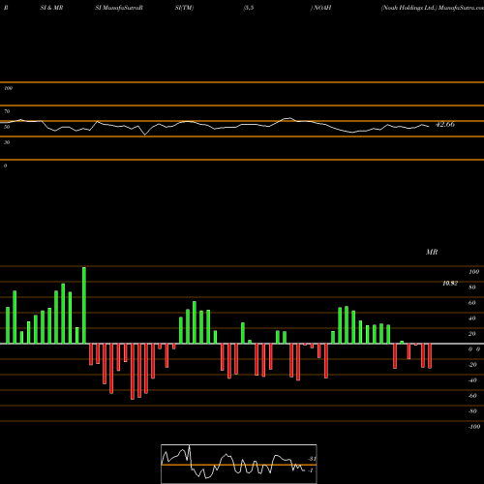Click the MR axis label -20
Image resolution: width=484 pixels, height=484 pixels.
point(472,365)
